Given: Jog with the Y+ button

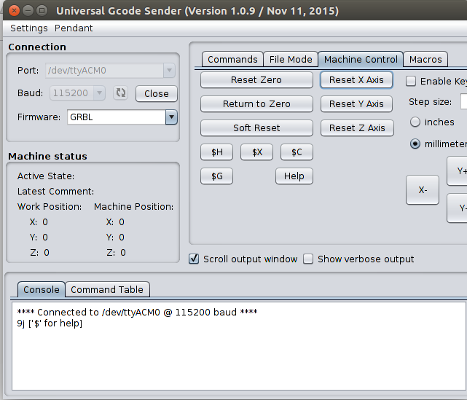Looking at the screenshot, I should [x=458, y=170].
